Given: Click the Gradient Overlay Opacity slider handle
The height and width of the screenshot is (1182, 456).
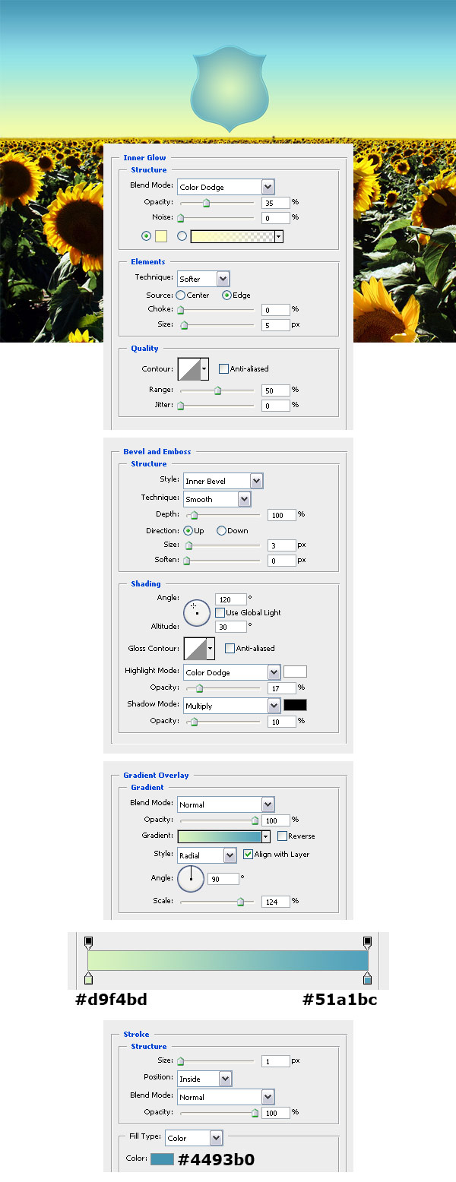Looking at the screenshot, I should tap(255, 821).
